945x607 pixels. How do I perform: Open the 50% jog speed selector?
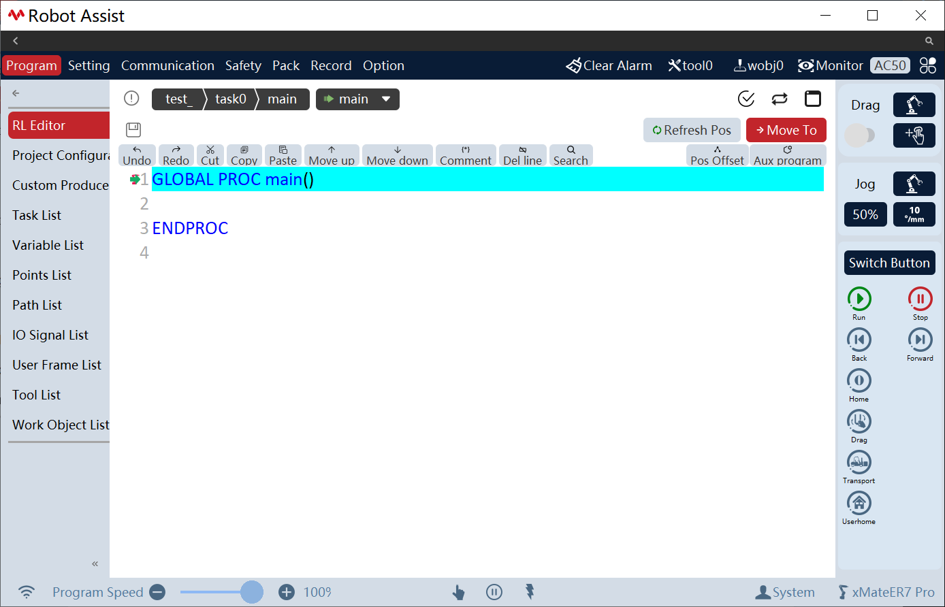click(865, 214)
